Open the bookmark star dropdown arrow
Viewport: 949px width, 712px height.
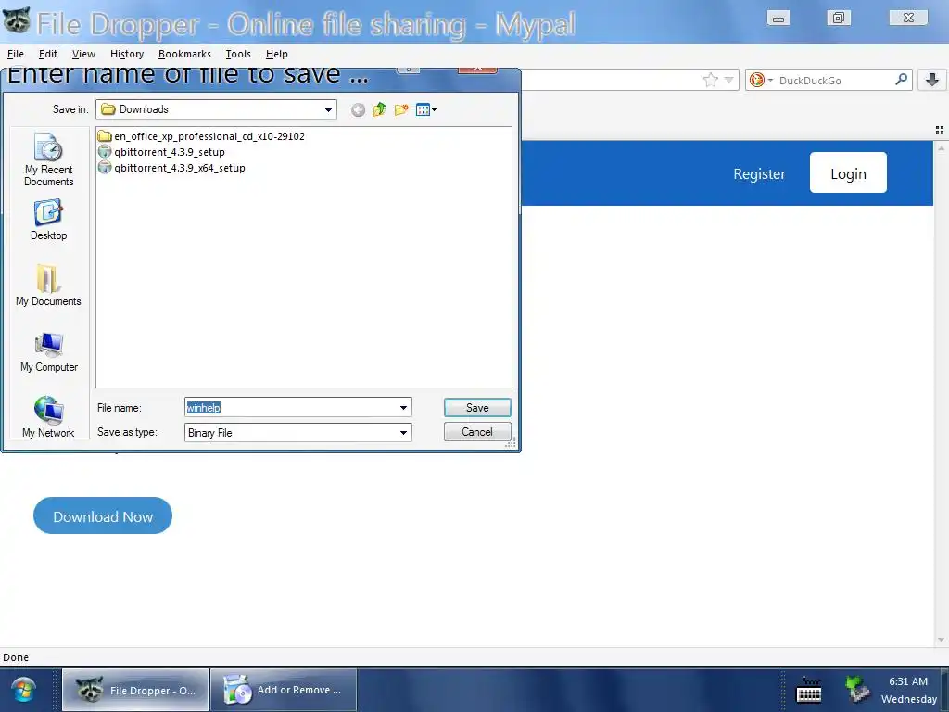tap(728, 80)
